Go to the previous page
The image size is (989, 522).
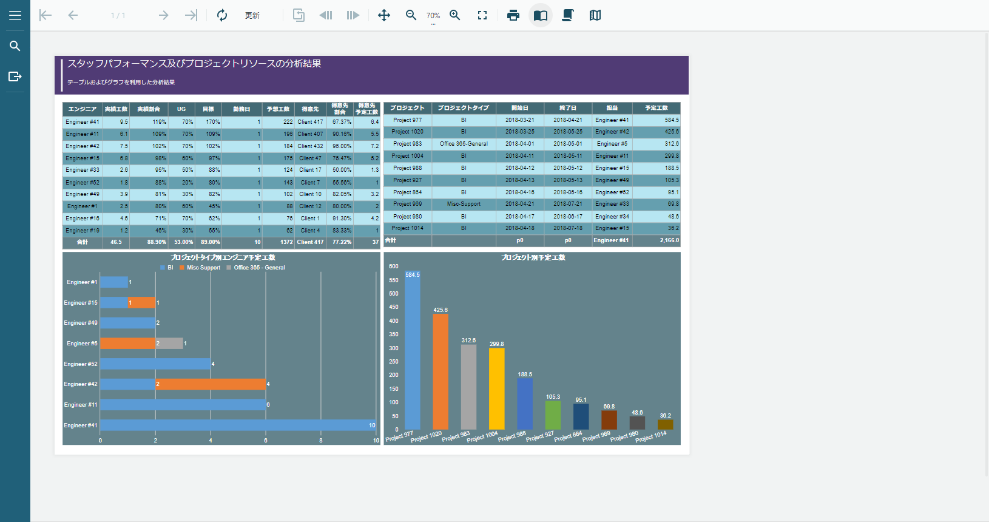click(x=73, y=15)
